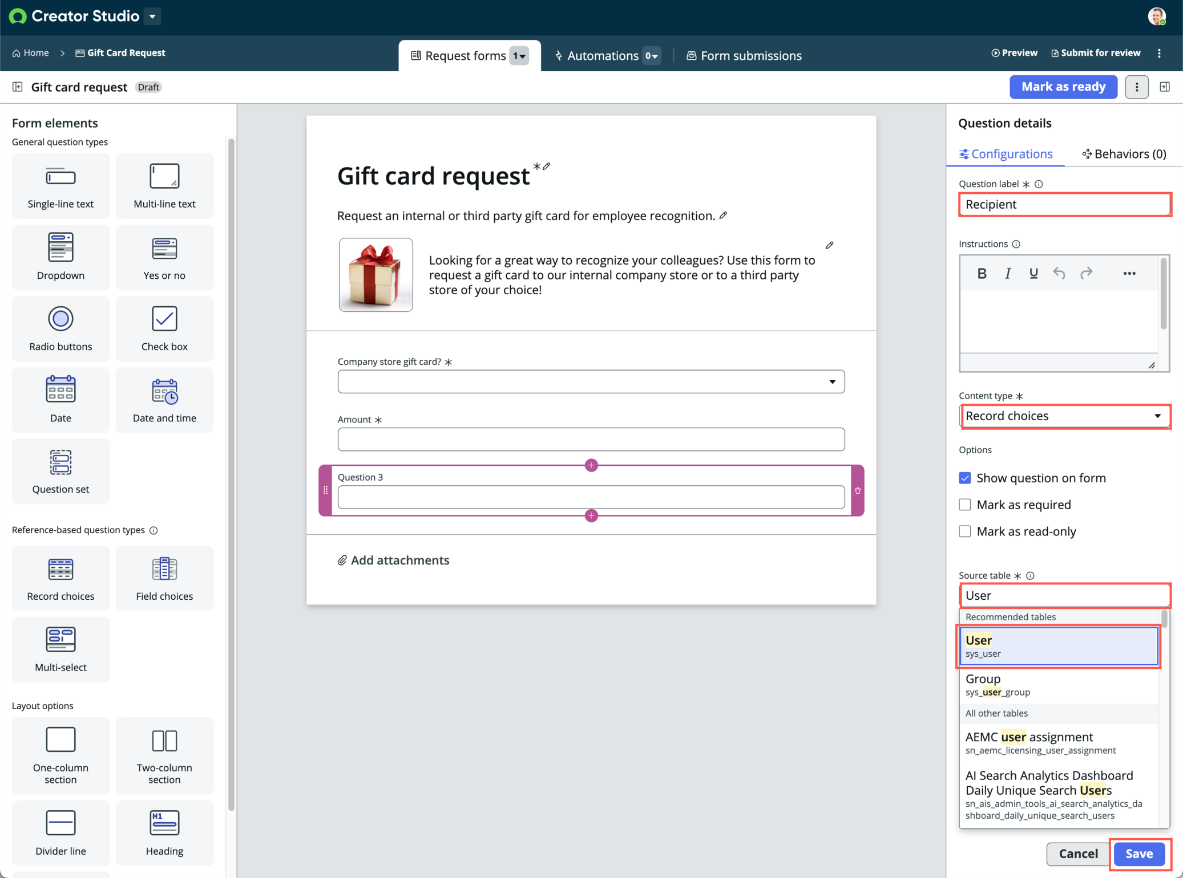Enable Mark as read-only checkbox

pos(965,531)
